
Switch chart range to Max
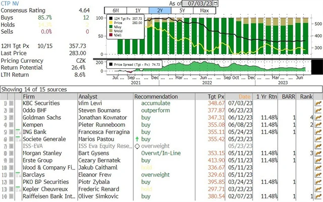[204, 11]
